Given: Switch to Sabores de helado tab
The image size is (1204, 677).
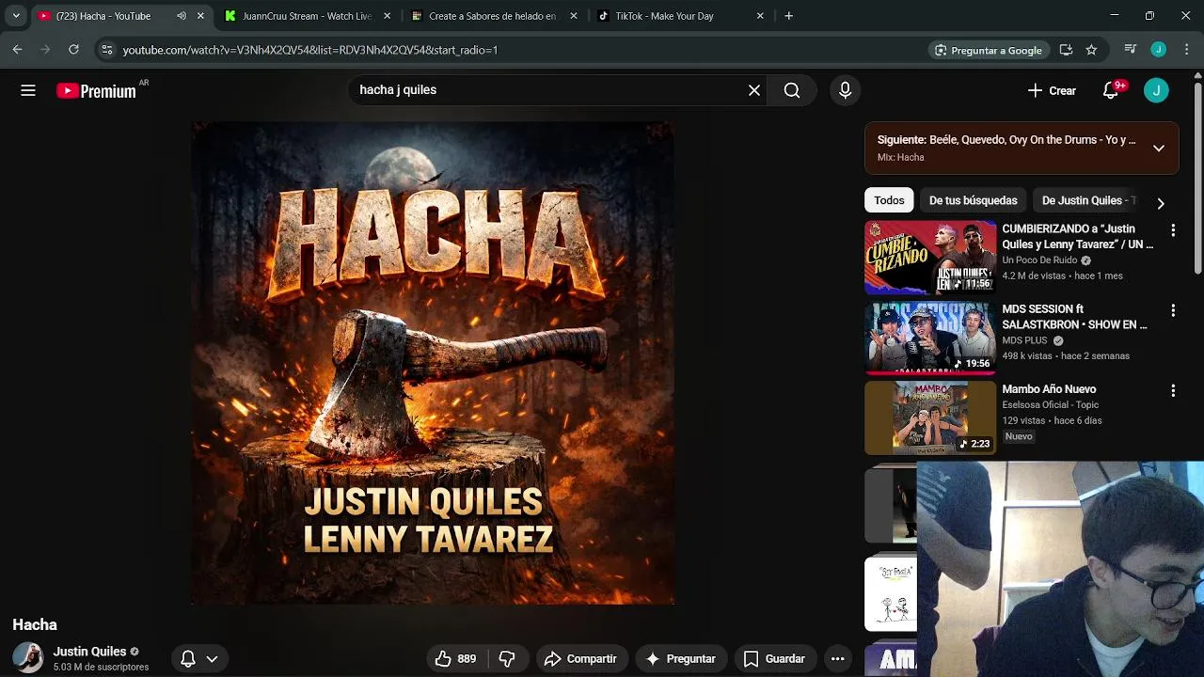Looking at the screenshot, I should click(492, 16).
